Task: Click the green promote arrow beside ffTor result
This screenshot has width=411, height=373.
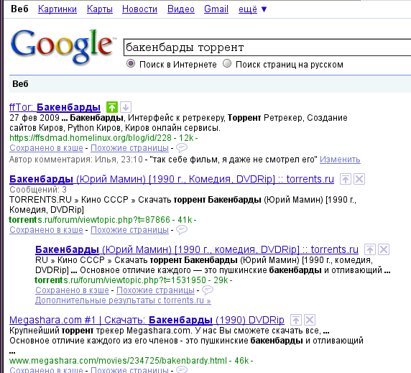Action: 112,107
